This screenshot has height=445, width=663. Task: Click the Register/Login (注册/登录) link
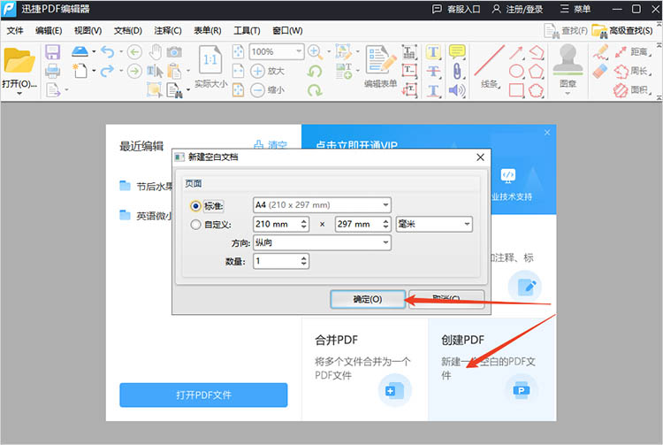(517, 10)
